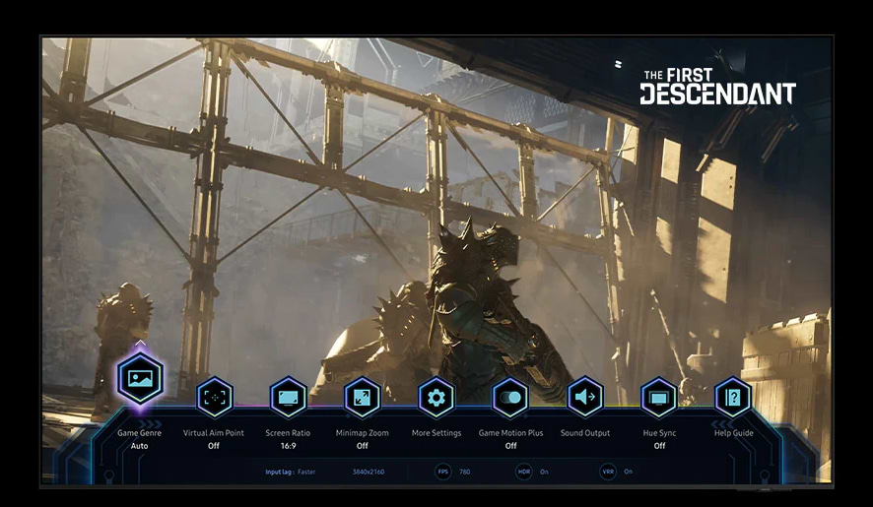The height and width of the screenshot is (507, 873).
Task: Select the Sound Output speaker icon
Action: point(584,398)
